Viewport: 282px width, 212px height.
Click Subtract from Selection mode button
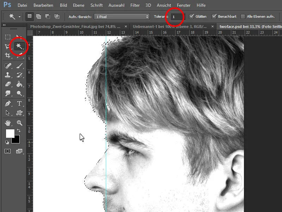(48, 16)
